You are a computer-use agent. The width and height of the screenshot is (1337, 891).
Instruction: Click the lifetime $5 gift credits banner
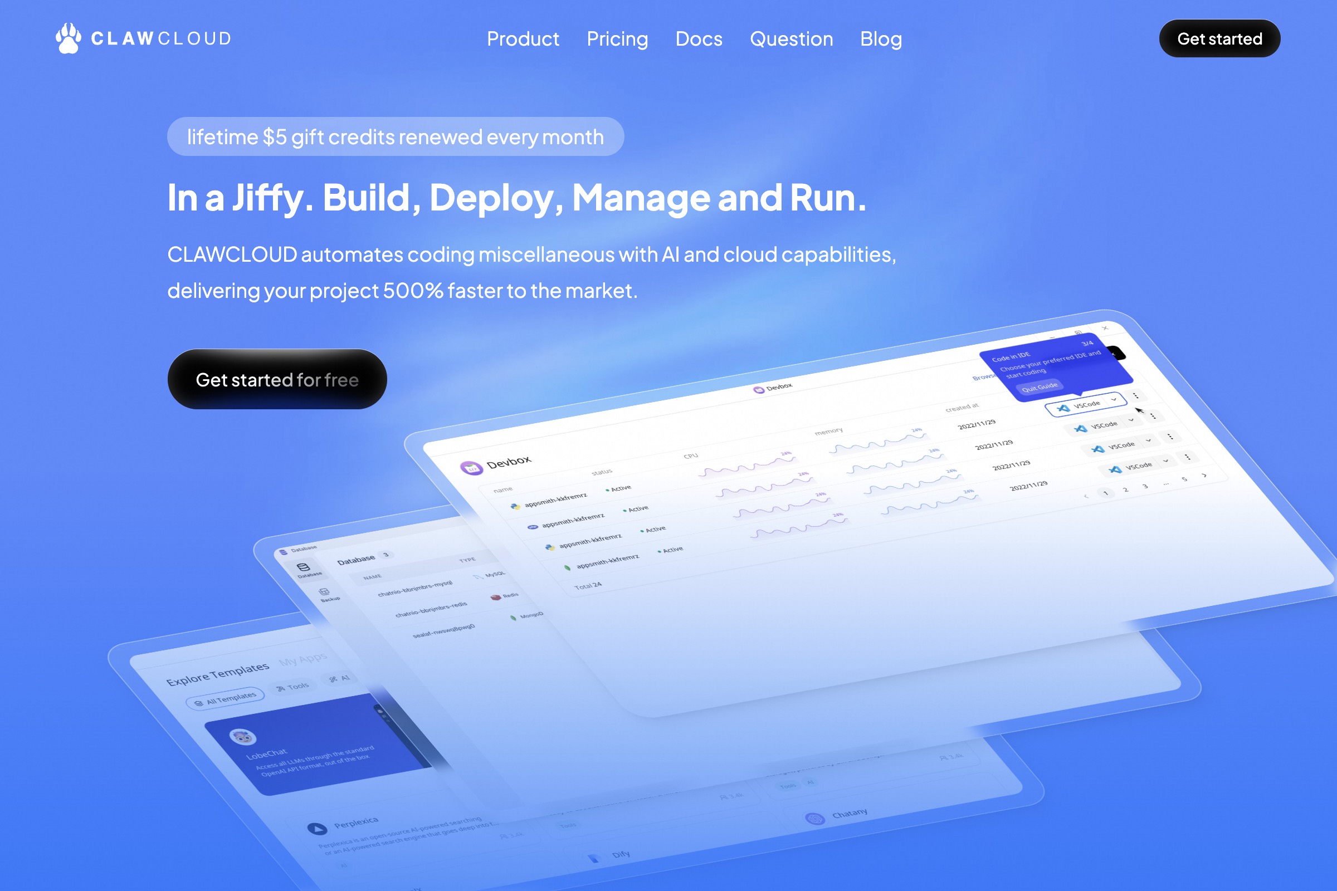395,136
